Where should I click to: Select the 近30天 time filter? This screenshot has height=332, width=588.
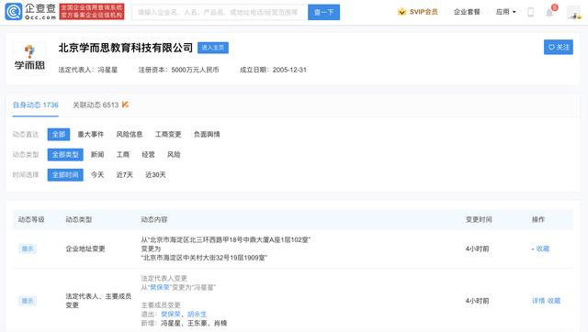click(155, 175)
